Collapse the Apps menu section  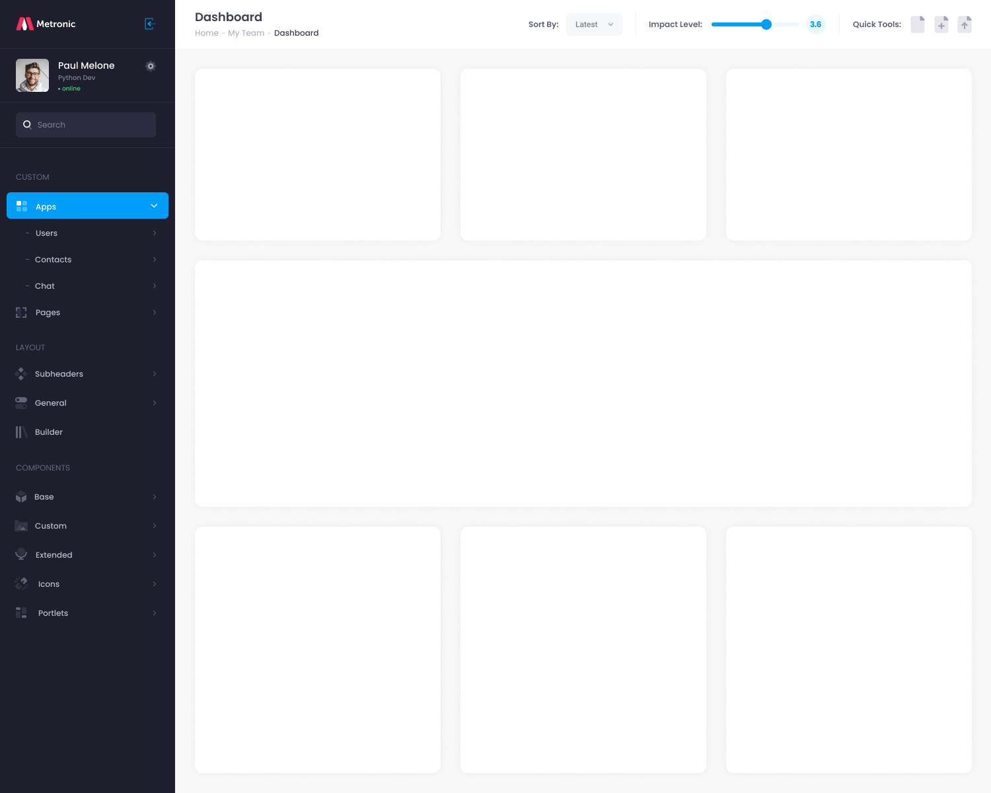pos(154,206)
